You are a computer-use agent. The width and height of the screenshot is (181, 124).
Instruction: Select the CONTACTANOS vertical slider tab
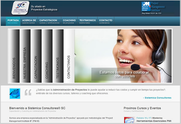tap(69, 56)
